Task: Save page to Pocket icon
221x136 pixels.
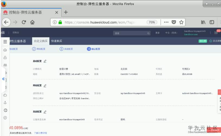Action: coord(174,22)
